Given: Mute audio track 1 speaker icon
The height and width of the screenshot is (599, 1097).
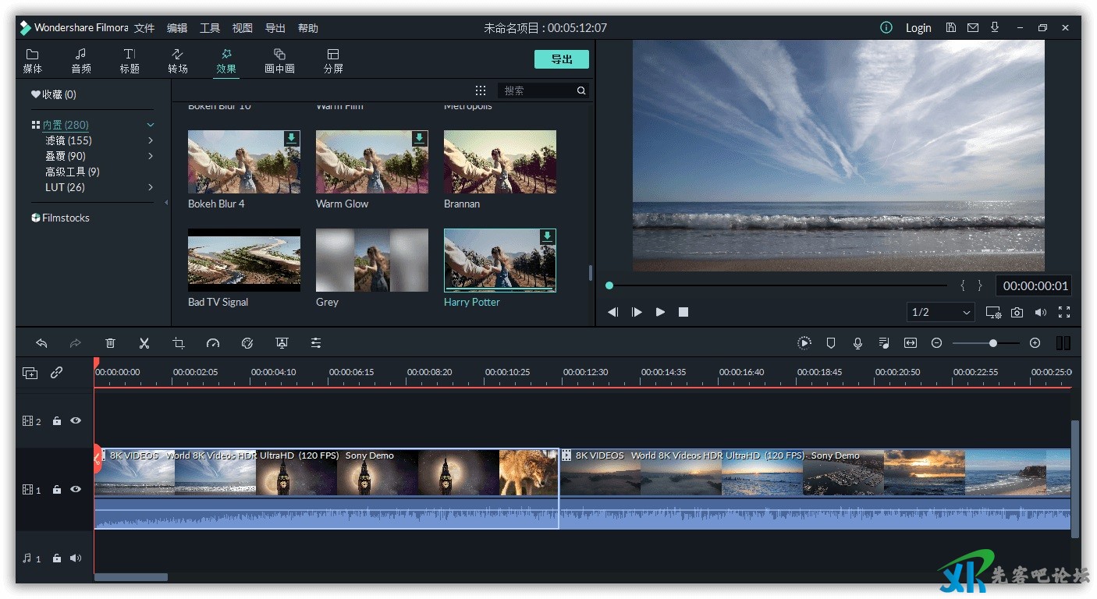Looking at the screenshot, I should (76, 558).
